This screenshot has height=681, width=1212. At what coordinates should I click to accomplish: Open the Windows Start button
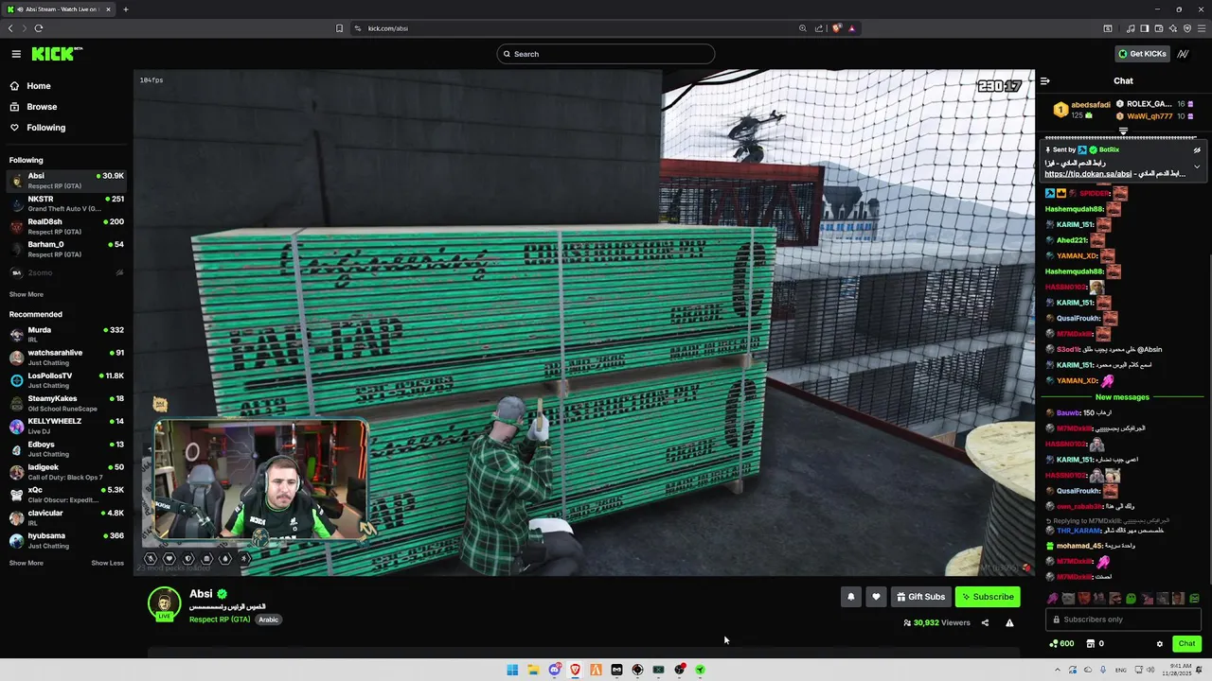(512, 670)
